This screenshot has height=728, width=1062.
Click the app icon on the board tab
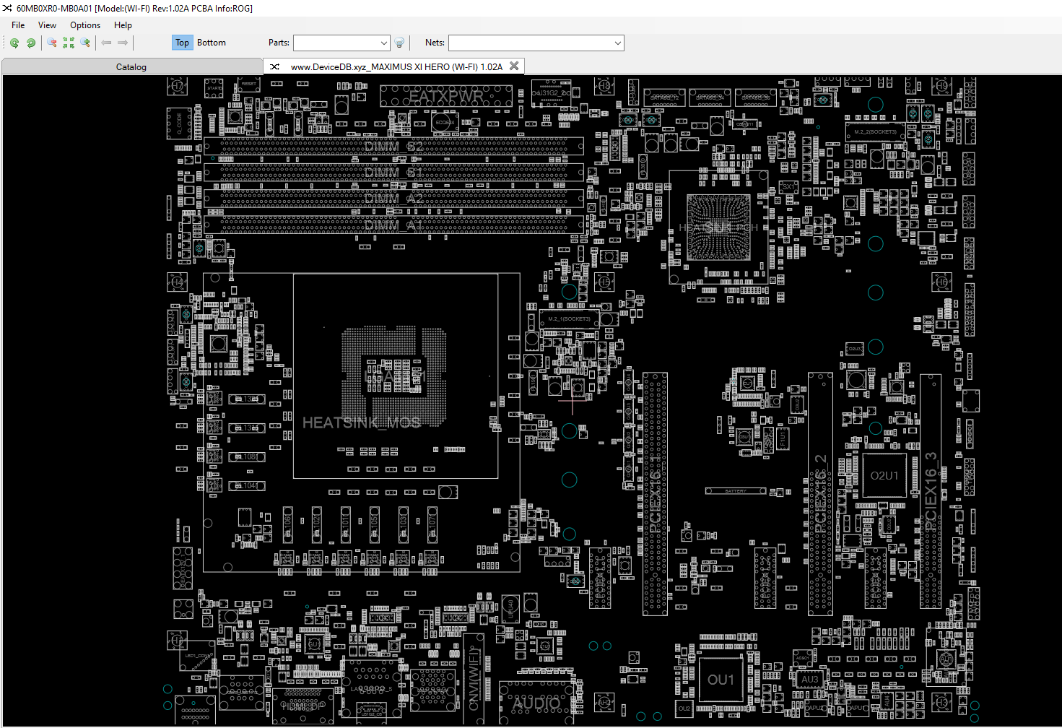274,66
